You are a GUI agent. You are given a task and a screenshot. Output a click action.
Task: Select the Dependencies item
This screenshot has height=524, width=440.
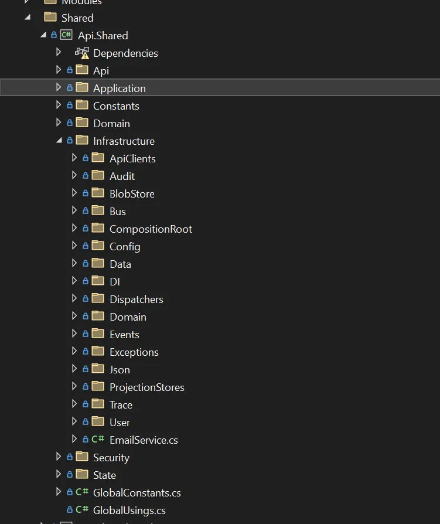[x=125, y=53]
